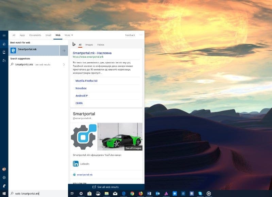Screen dimensions: 272x197
Task: Launch Microsoft Edge from the taskbar
Action: click(124, 194)
